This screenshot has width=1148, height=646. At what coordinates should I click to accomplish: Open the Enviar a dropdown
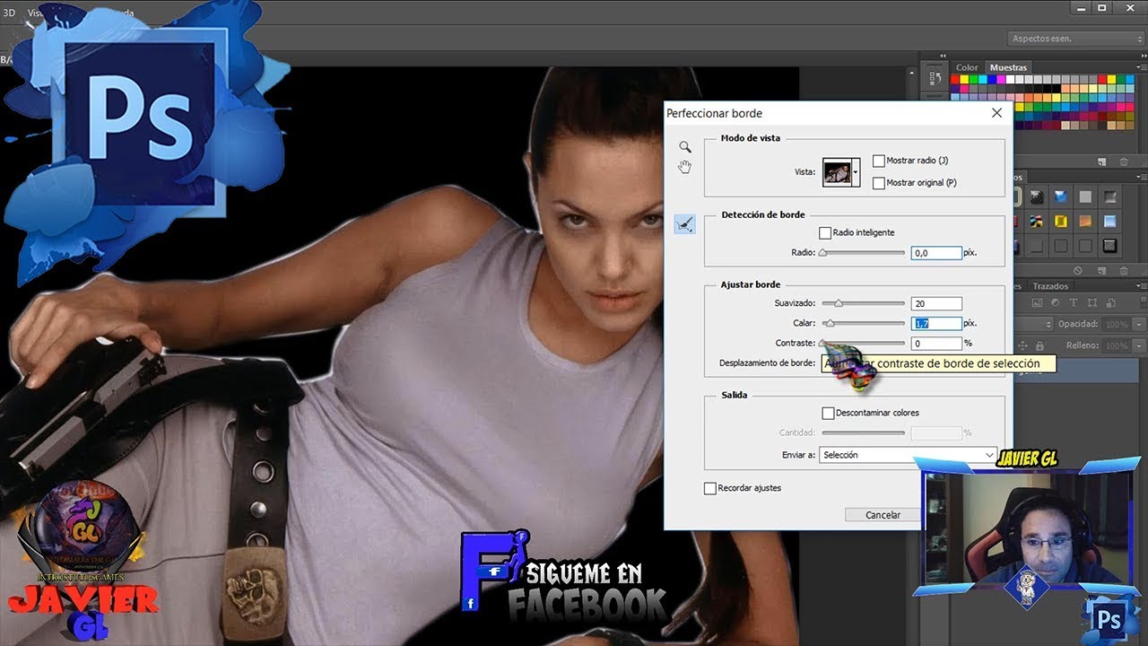tap(909, 455)
